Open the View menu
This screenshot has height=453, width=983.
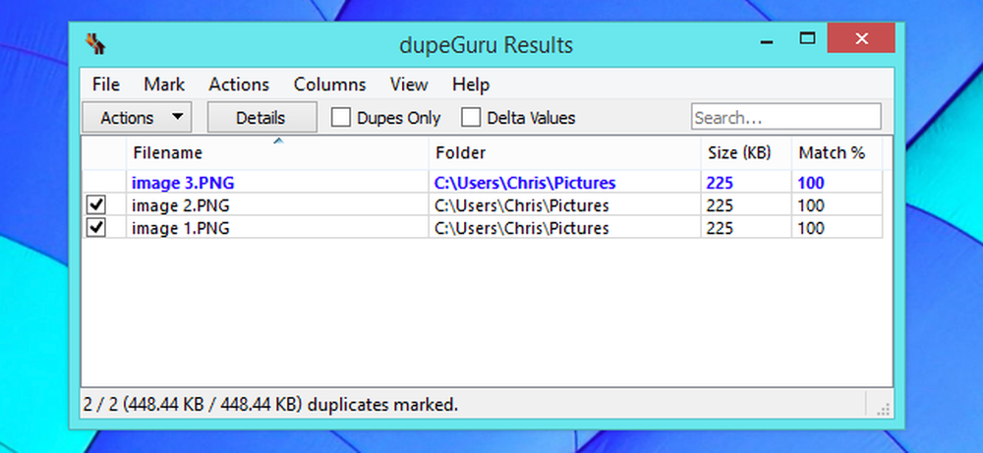coord(409,85)
